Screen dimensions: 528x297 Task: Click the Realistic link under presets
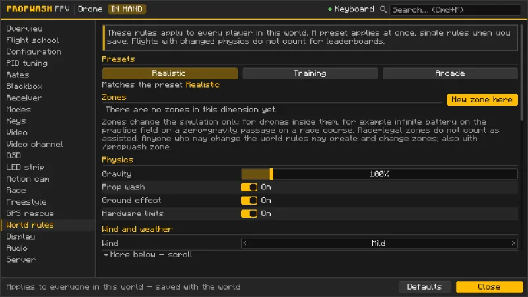click(x=203, y=85)
